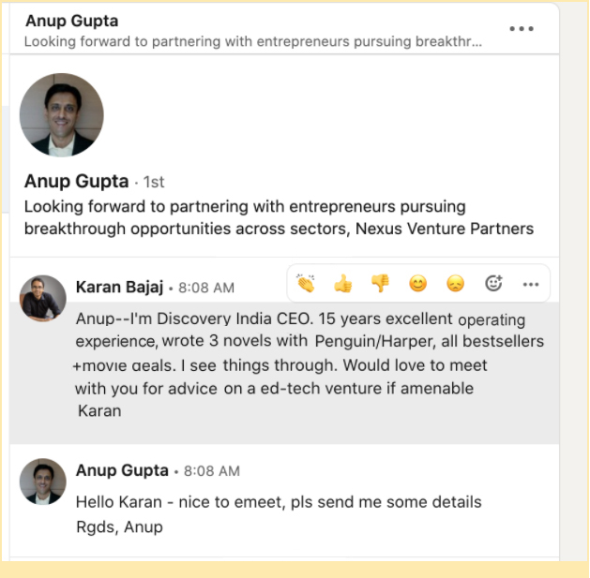React with the thumbs up emoji

coord(342,283)
